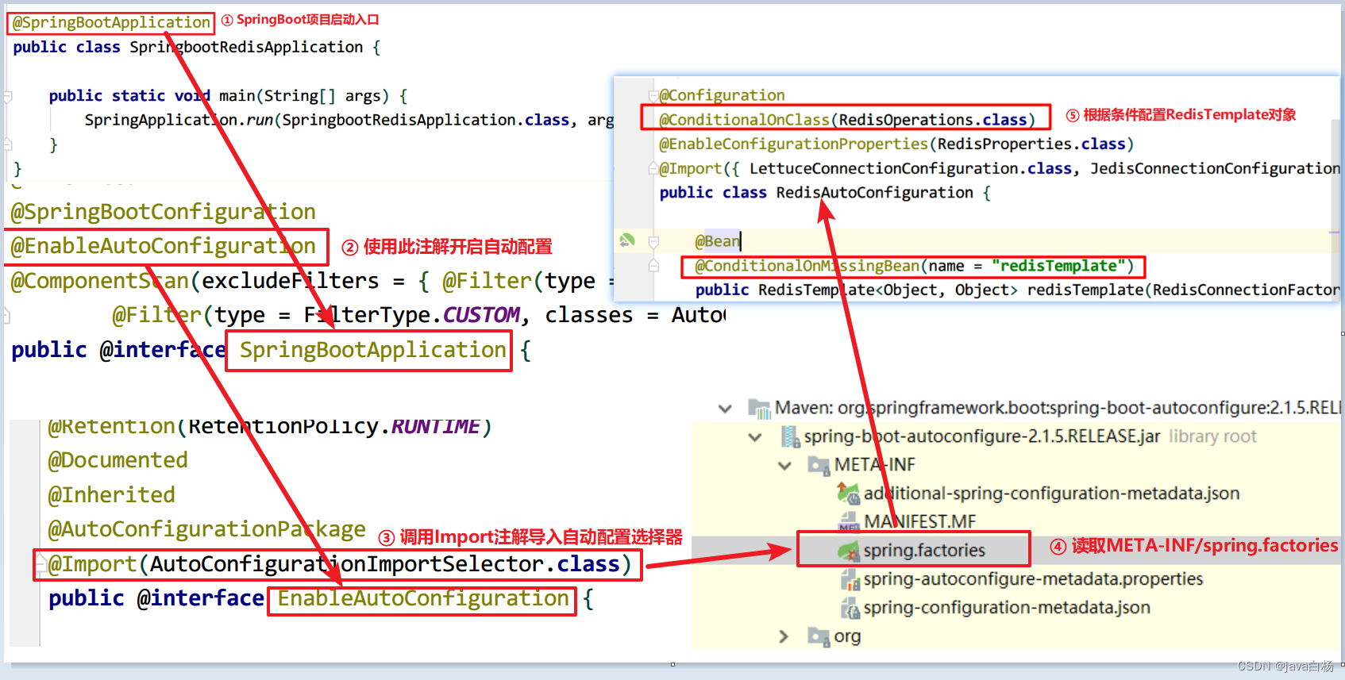Click the org folder icon
Viewport: 1345px width, 680px height.
click(819, 636)
